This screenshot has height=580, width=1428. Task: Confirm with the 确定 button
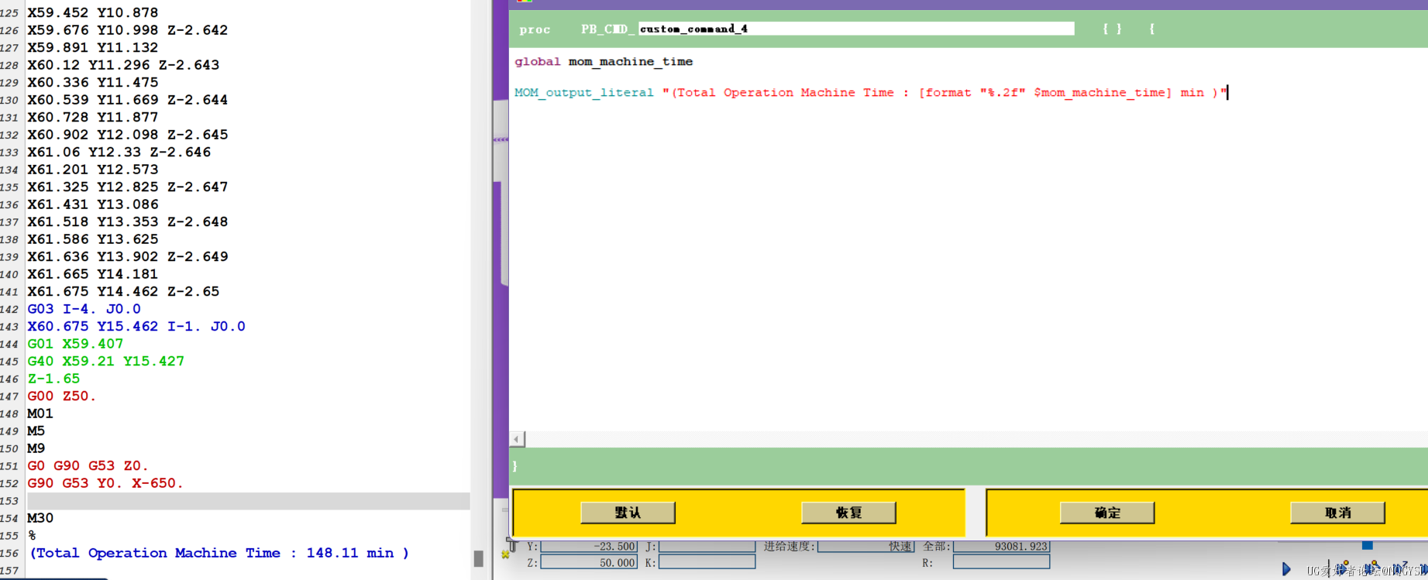tap(1107, 513)
